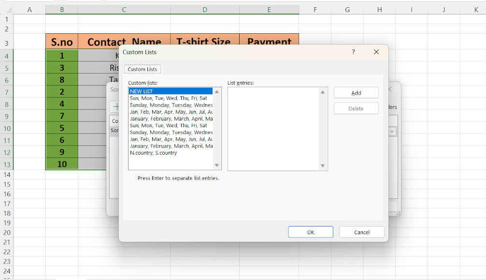Select column header E

click(269, 9)
